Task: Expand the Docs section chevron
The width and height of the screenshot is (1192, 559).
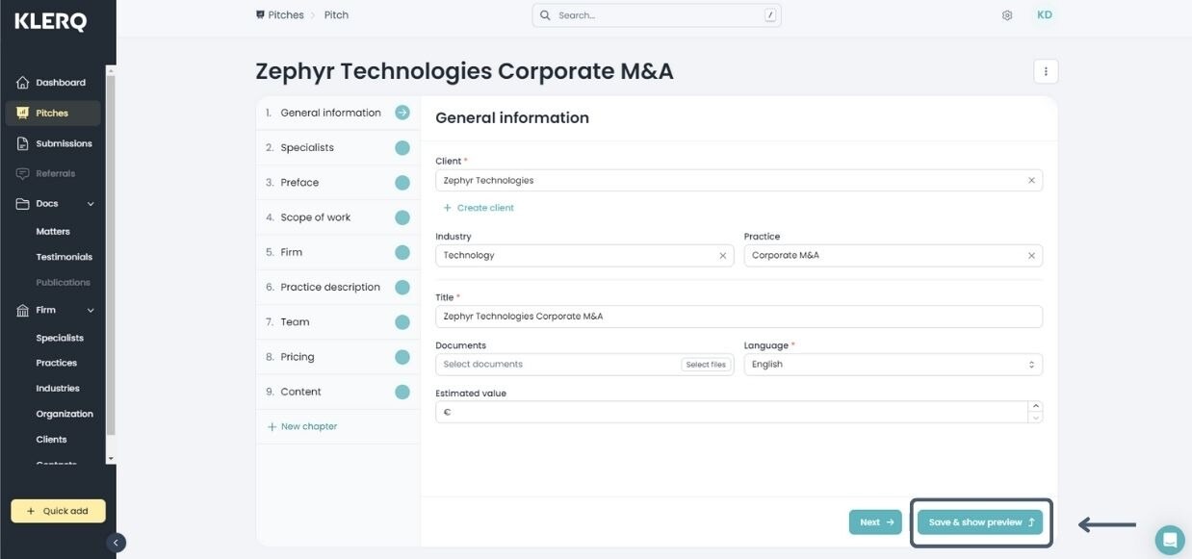Action: 91,204
